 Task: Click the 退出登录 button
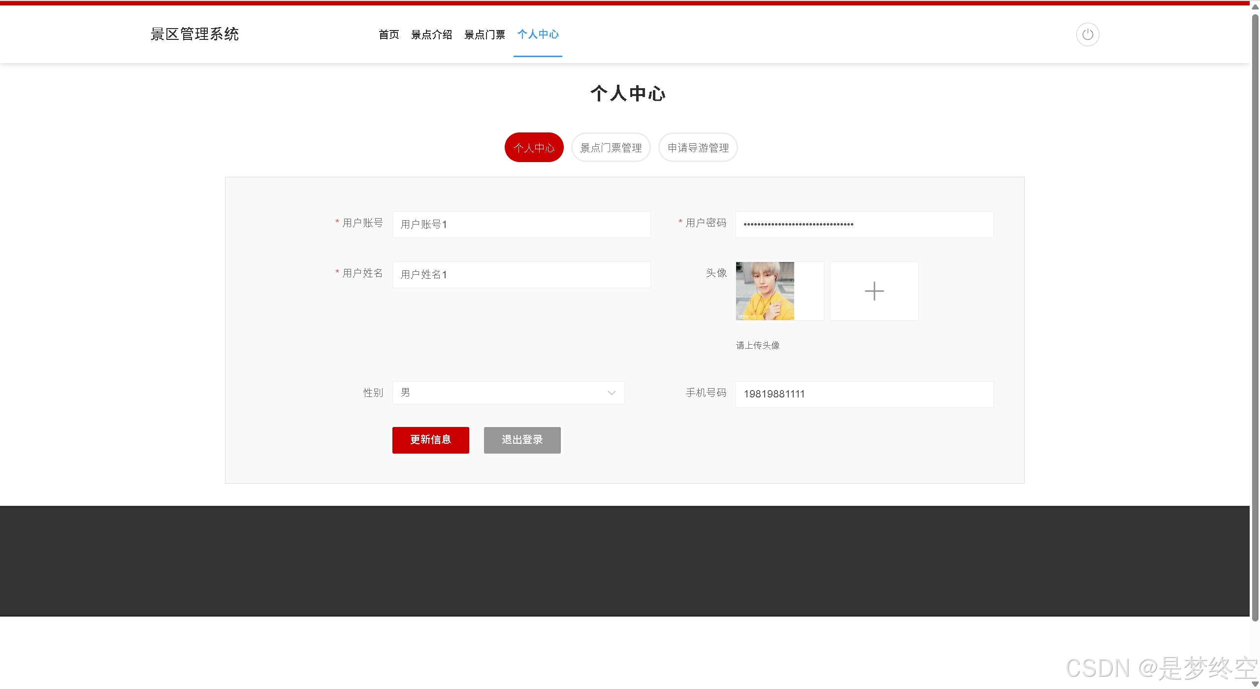point(522,440)
